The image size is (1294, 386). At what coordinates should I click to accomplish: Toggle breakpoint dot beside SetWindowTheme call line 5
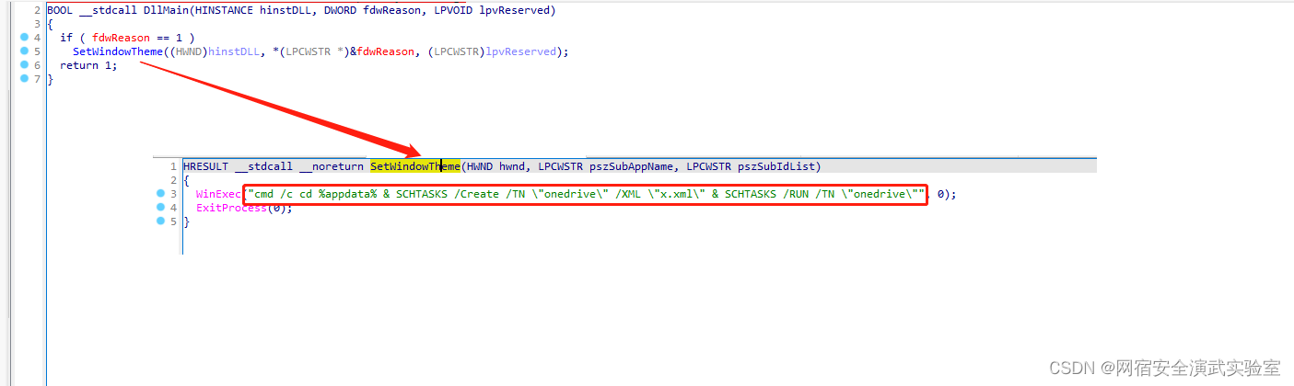25,51
